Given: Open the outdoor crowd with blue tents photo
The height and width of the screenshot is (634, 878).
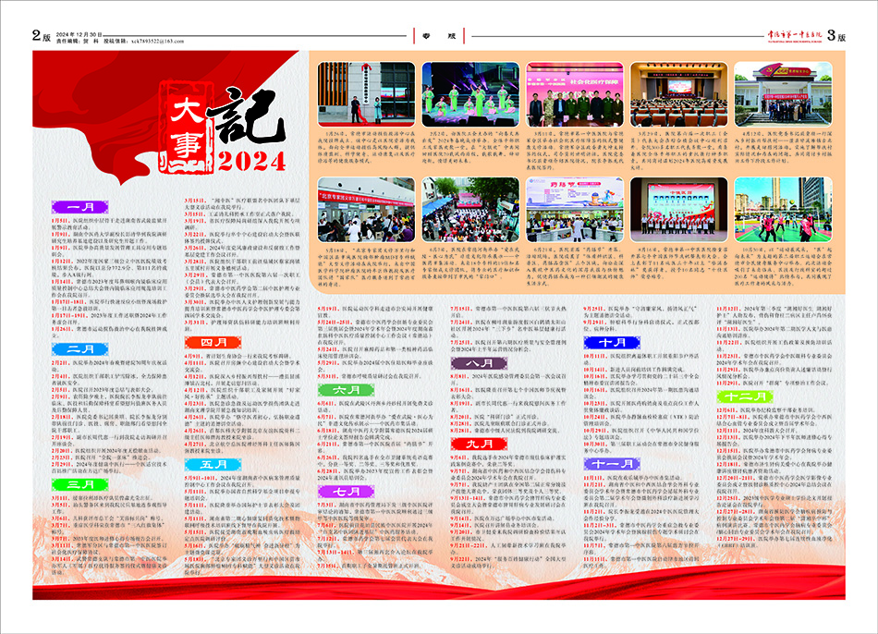Looking at the screenshot, I should tap(470, 210).
